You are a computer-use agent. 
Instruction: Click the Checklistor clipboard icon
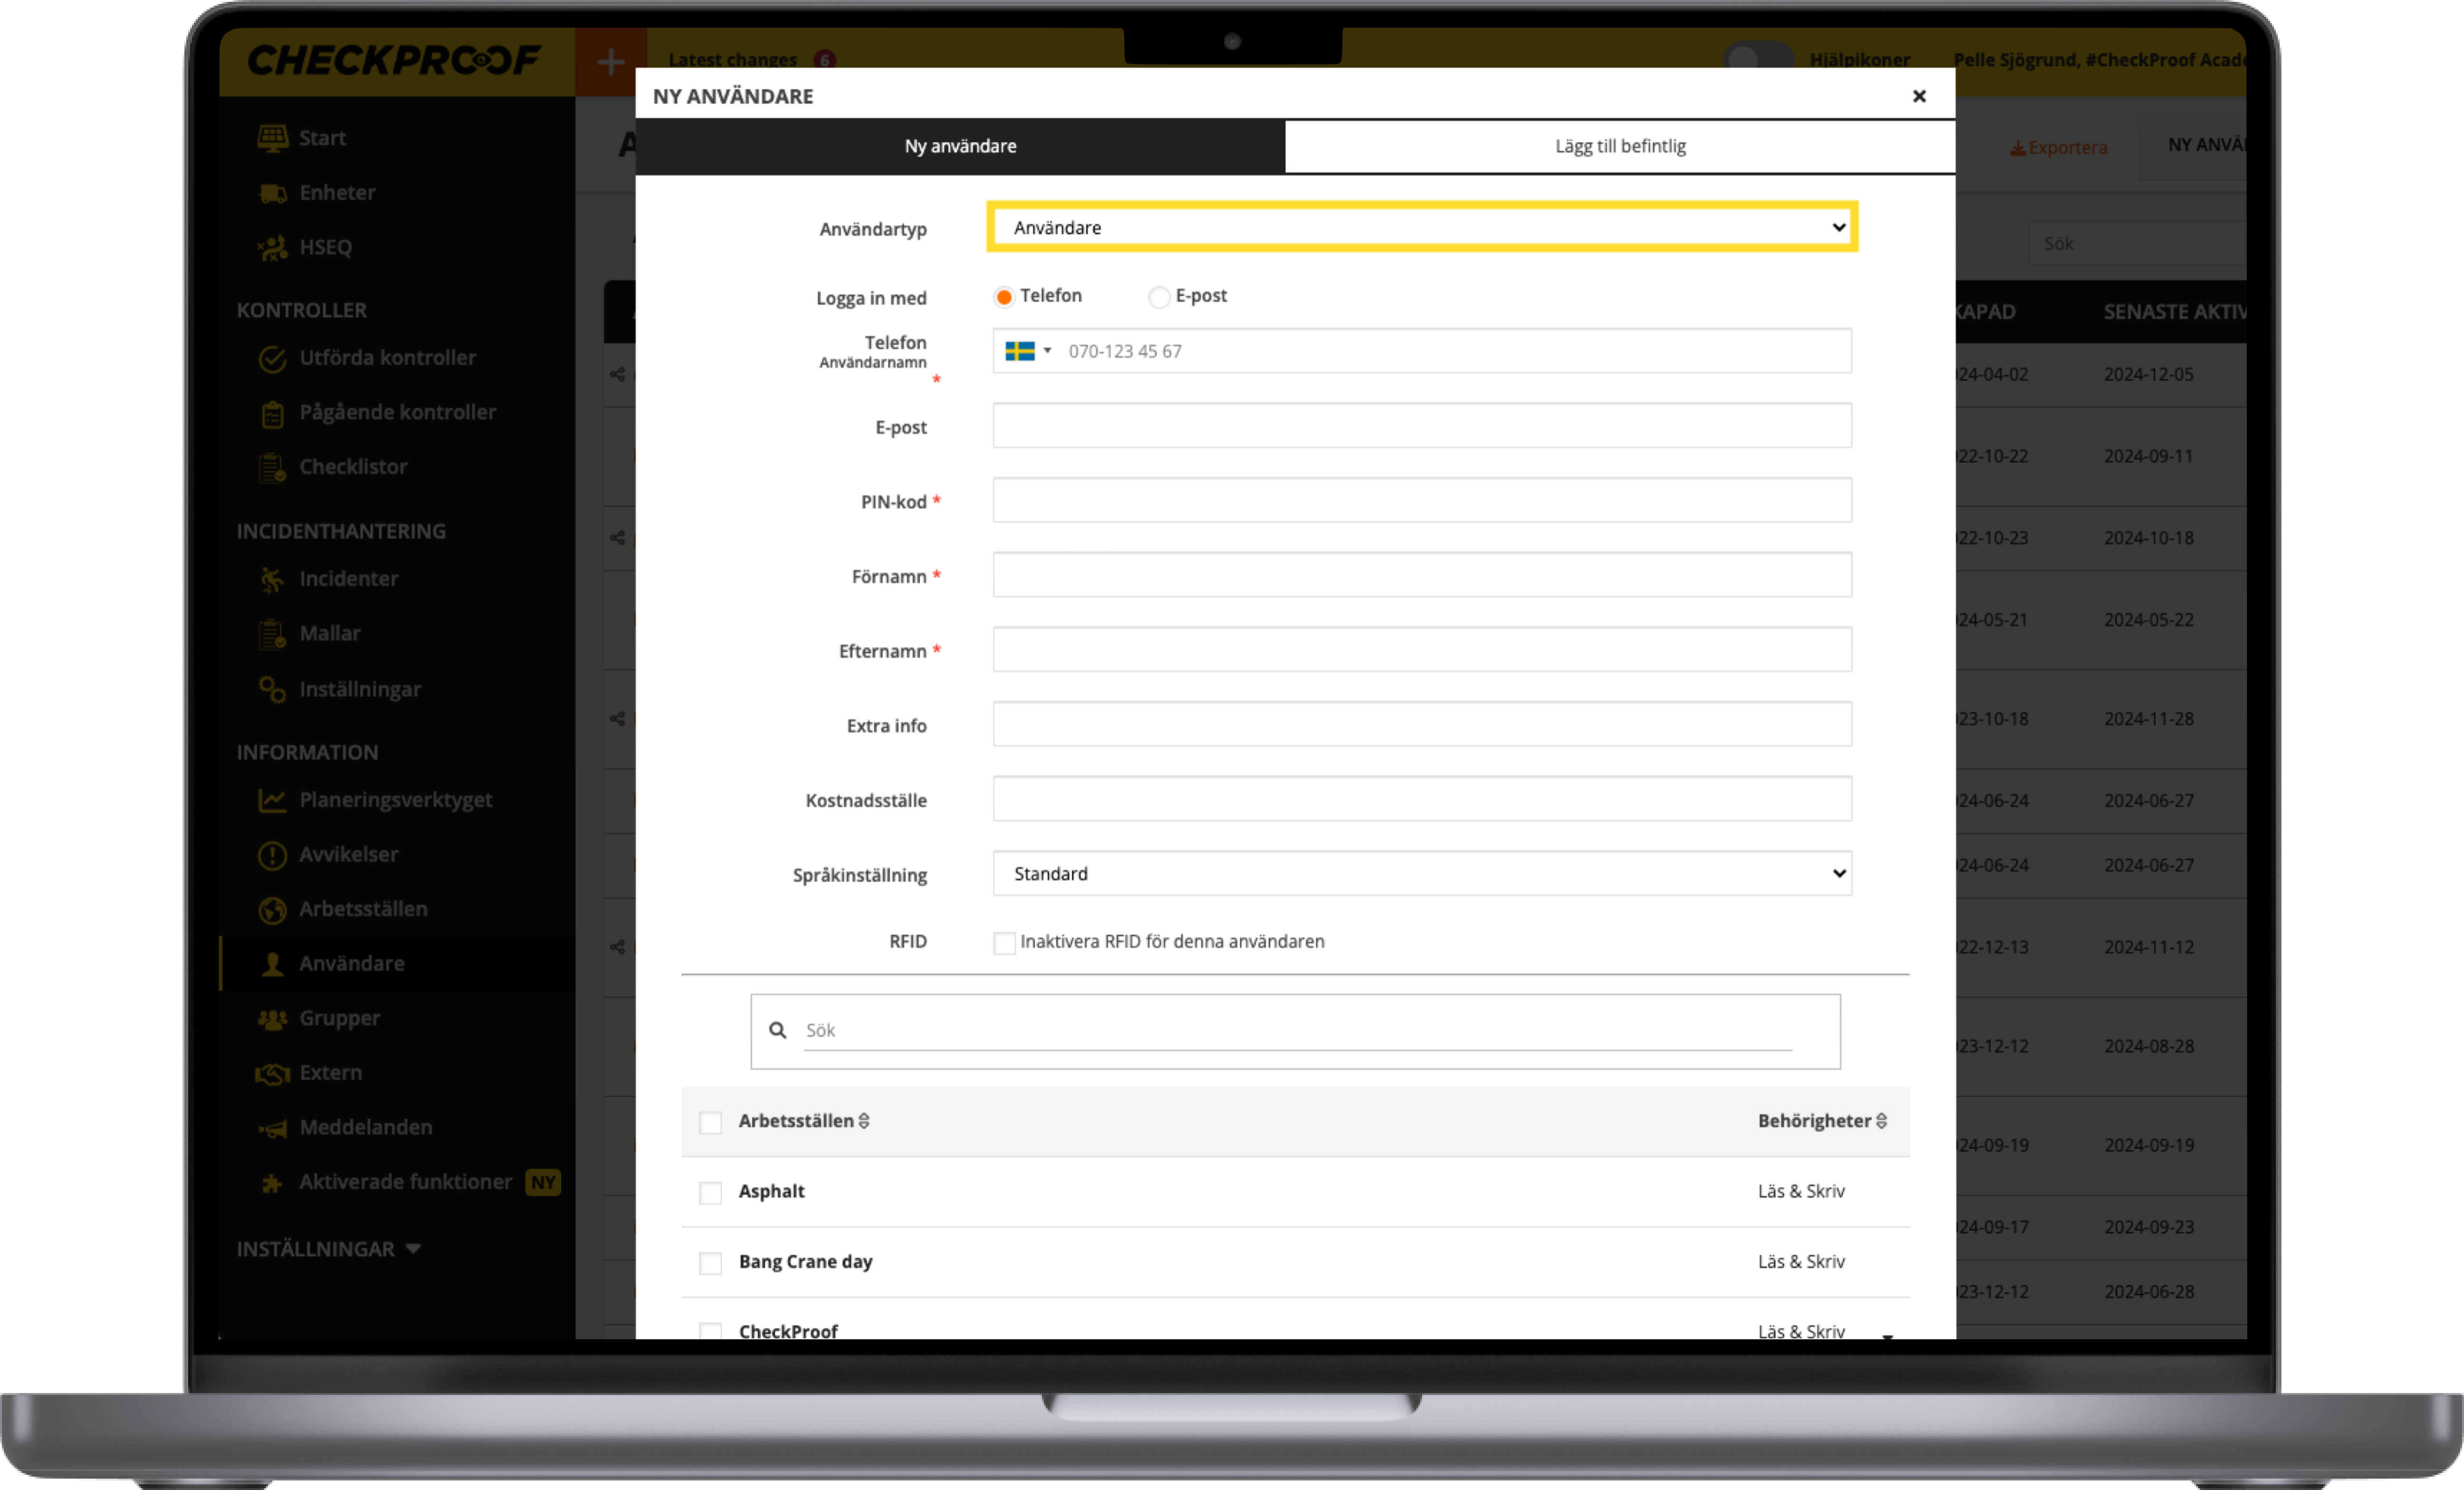(x=272, y=467)
